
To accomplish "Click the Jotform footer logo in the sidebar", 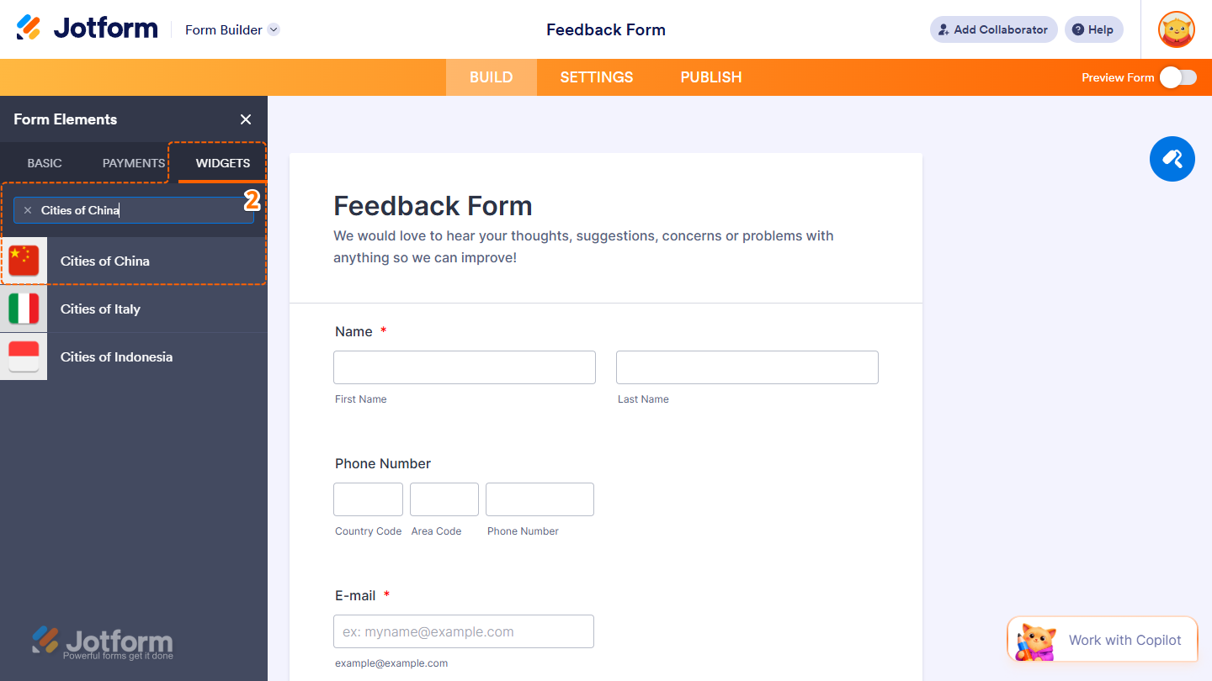I will [103, 643].
